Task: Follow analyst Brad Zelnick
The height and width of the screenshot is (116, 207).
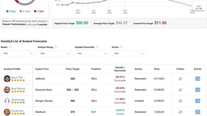Action: 180,90
